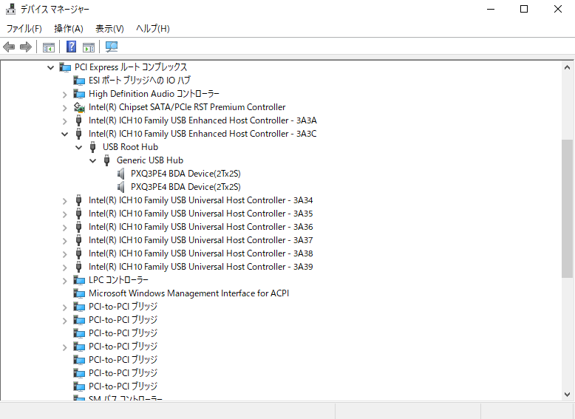
Task: Click the USB icon for controller 3A3C
Action: (x=78, y=134)
